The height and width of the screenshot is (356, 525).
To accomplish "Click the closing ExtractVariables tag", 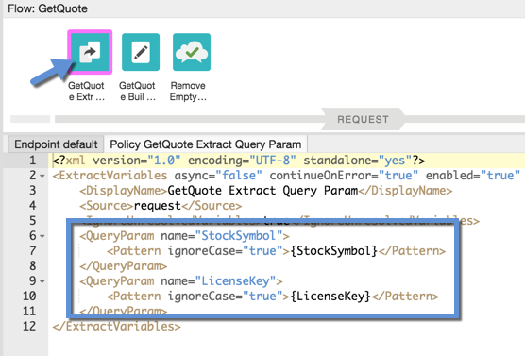I will pos(116,326).
